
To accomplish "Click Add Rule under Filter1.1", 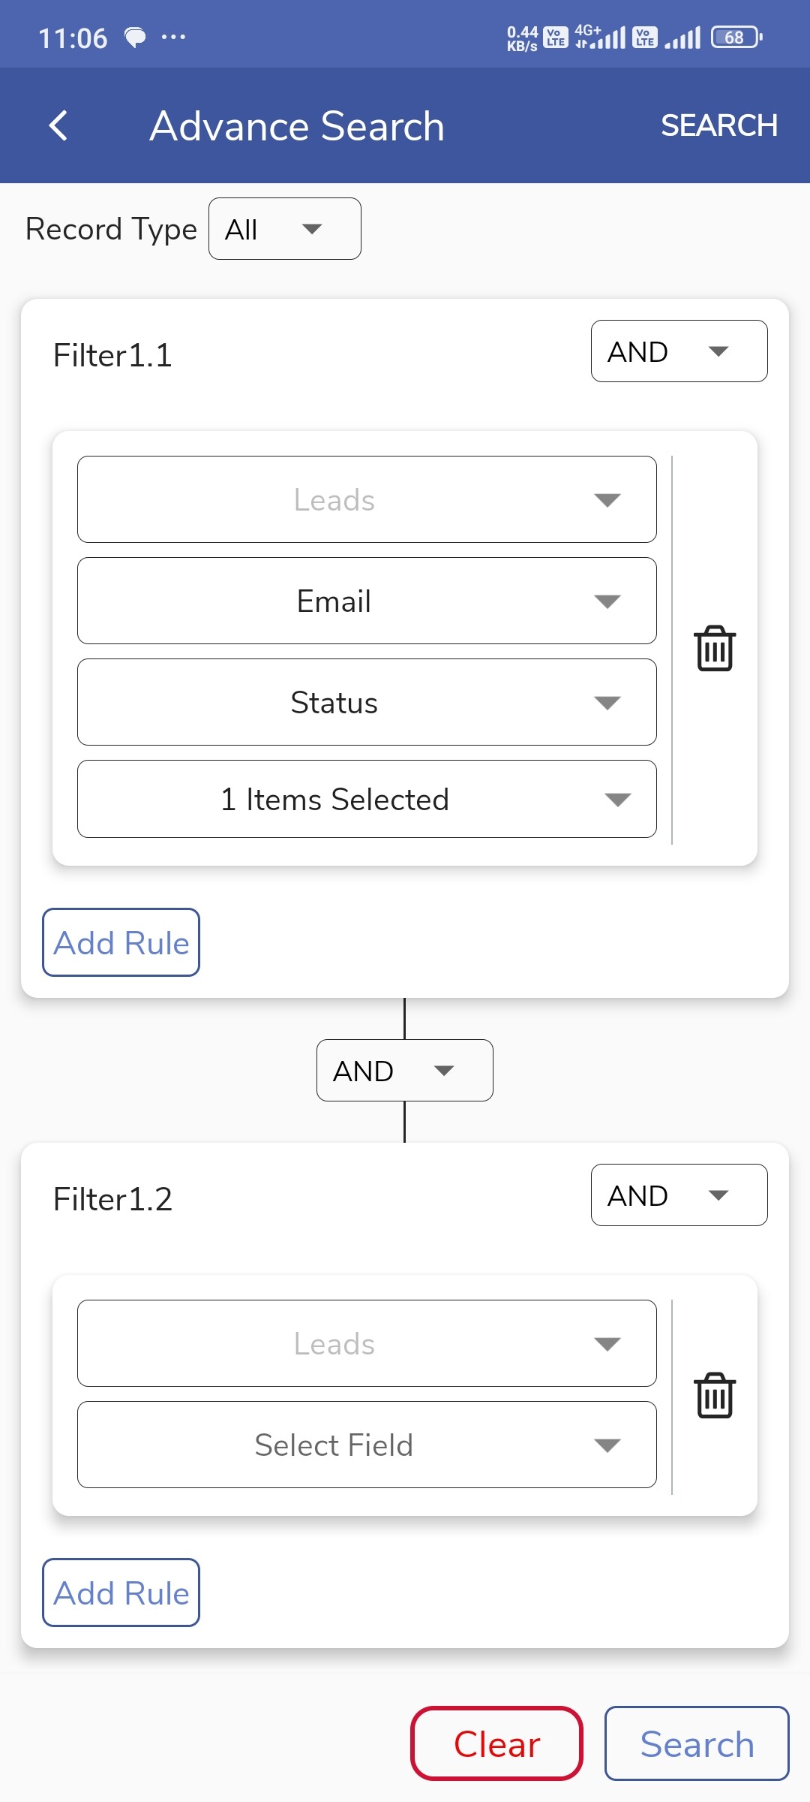I will pos(121,942).
